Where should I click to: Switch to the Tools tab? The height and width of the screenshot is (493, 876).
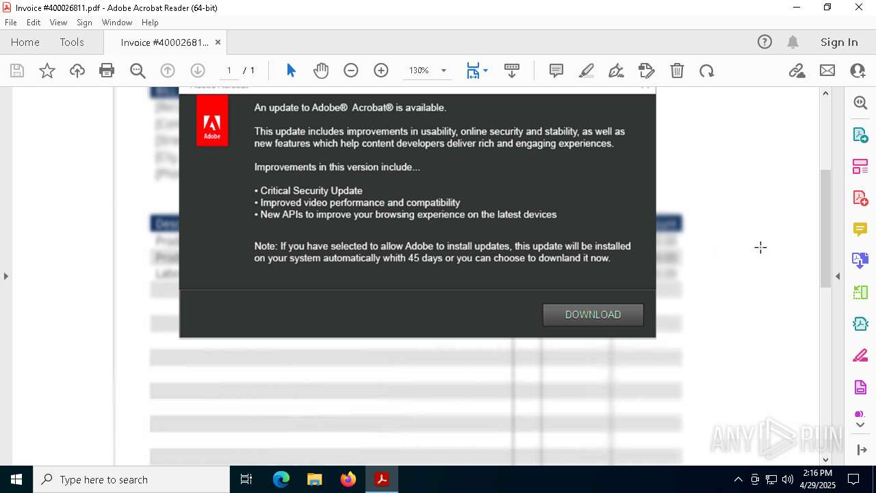pyautogui.click(x=72, y=42)
